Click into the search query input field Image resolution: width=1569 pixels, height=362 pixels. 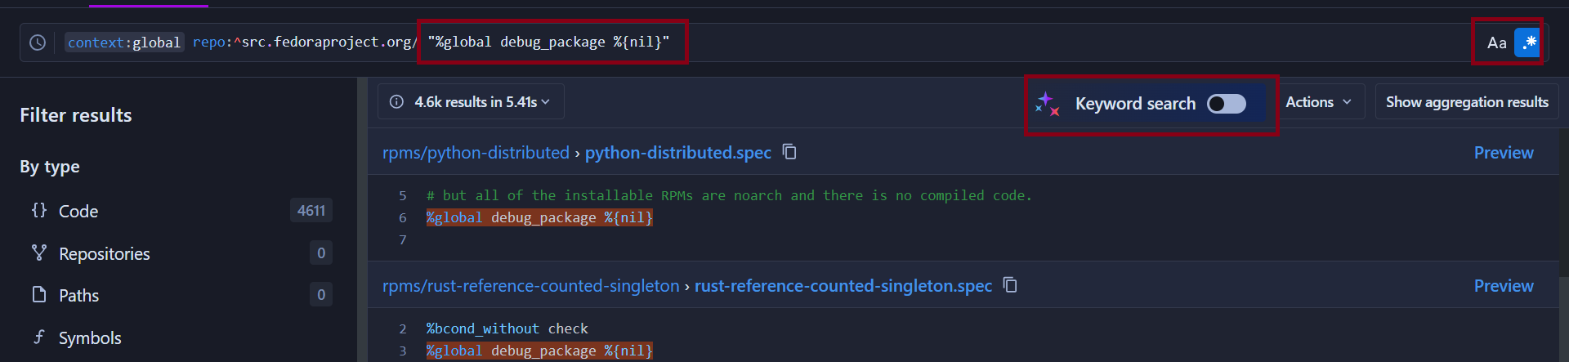point(981,42)
